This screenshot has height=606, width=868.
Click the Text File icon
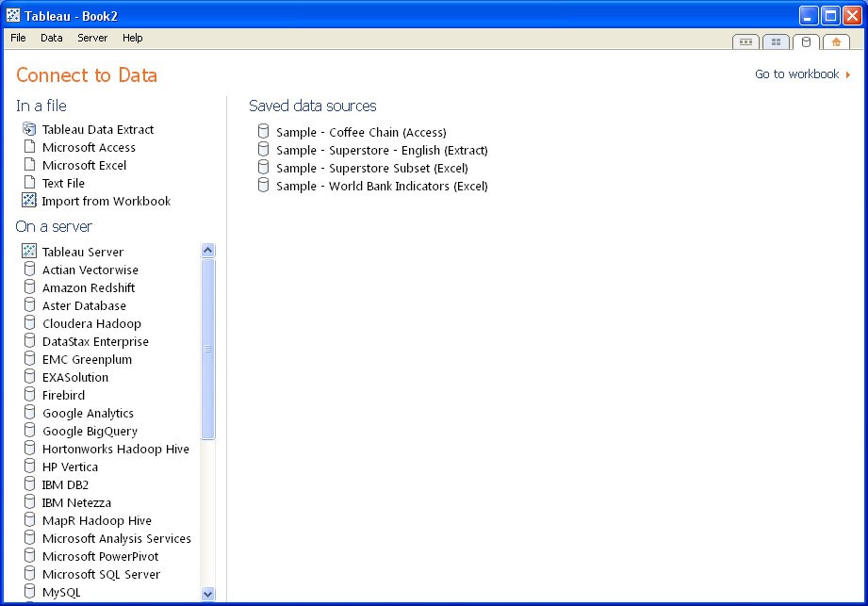(30, 182)
